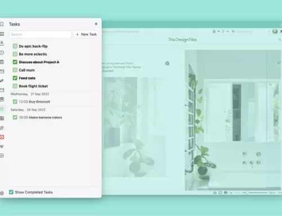Viewport: 282px width, 216px height.
Task: Open the profile avatar in the toolbar
Action: (275, 32)
